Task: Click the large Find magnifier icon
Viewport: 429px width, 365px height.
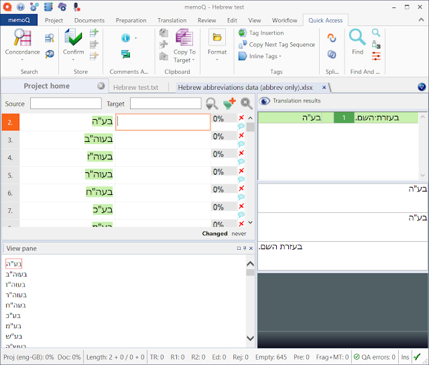Action: tap(357, 38)
